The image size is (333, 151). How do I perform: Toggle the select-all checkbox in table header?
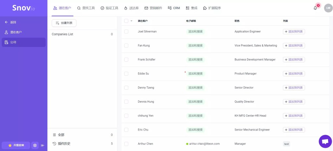click(x=126, y=21)
